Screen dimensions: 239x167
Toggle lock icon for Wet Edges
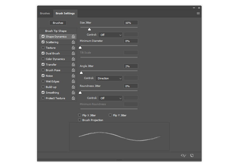(x=73, y=81)
